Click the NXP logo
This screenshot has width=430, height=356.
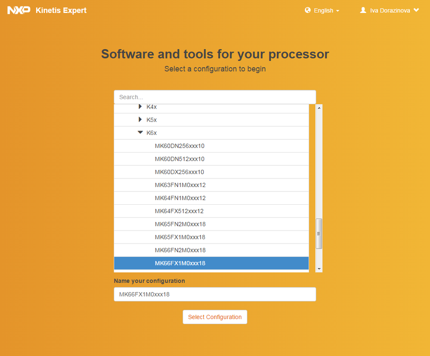[19, 10]
